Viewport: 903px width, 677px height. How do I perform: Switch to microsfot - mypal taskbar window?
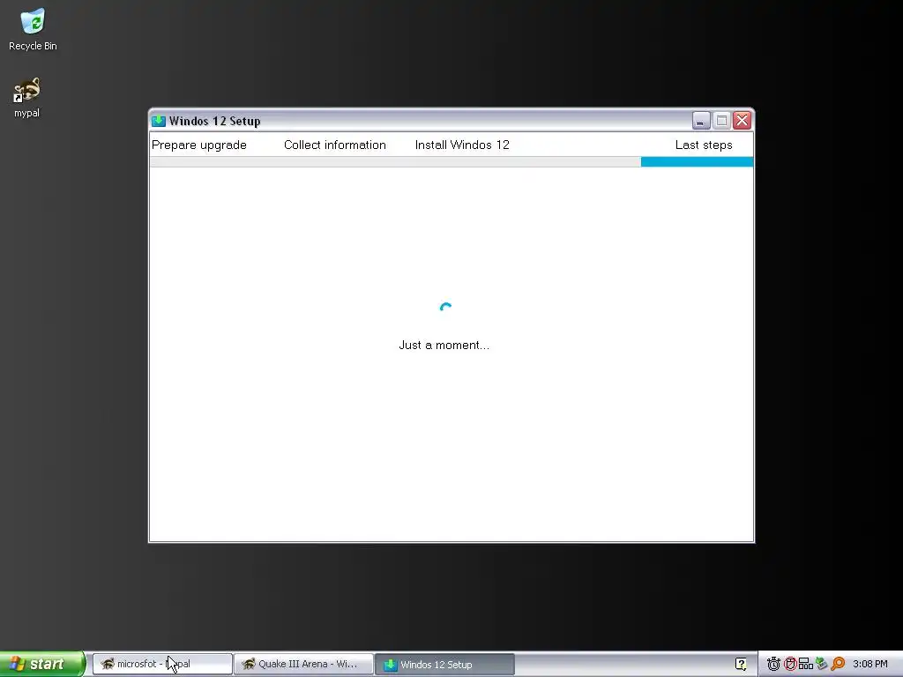click(x=162, y=664)
